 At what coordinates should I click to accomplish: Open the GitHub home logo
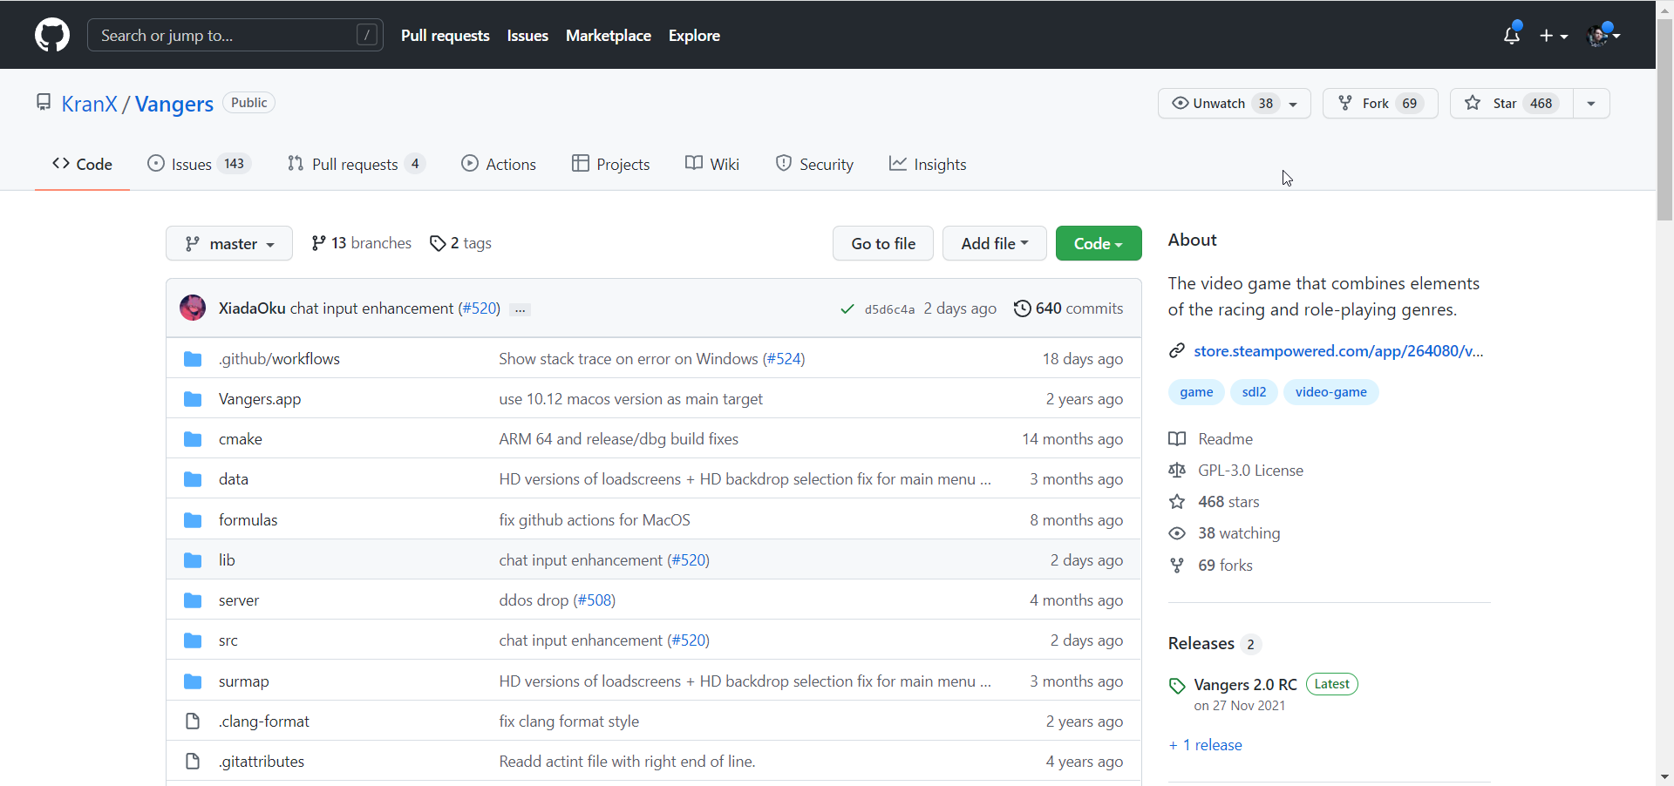[52, 36]
